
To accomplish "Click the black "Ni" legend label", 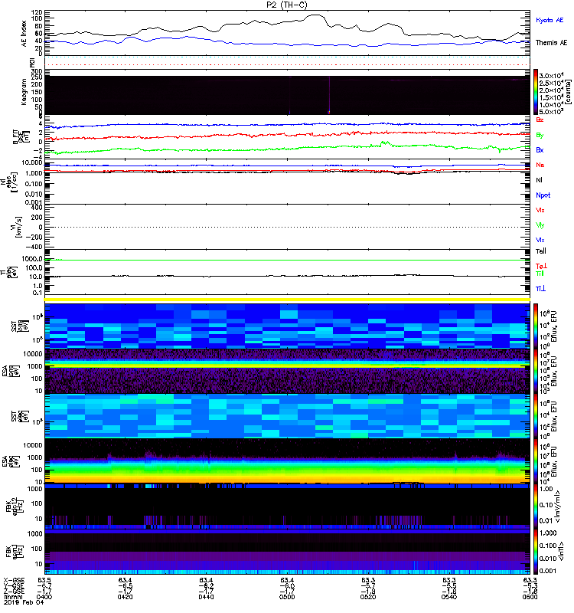I will 539,180.
